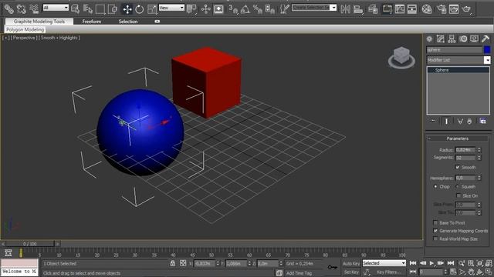
Task: Open the Material Editor icon
Action: click(x=427, y=9)
